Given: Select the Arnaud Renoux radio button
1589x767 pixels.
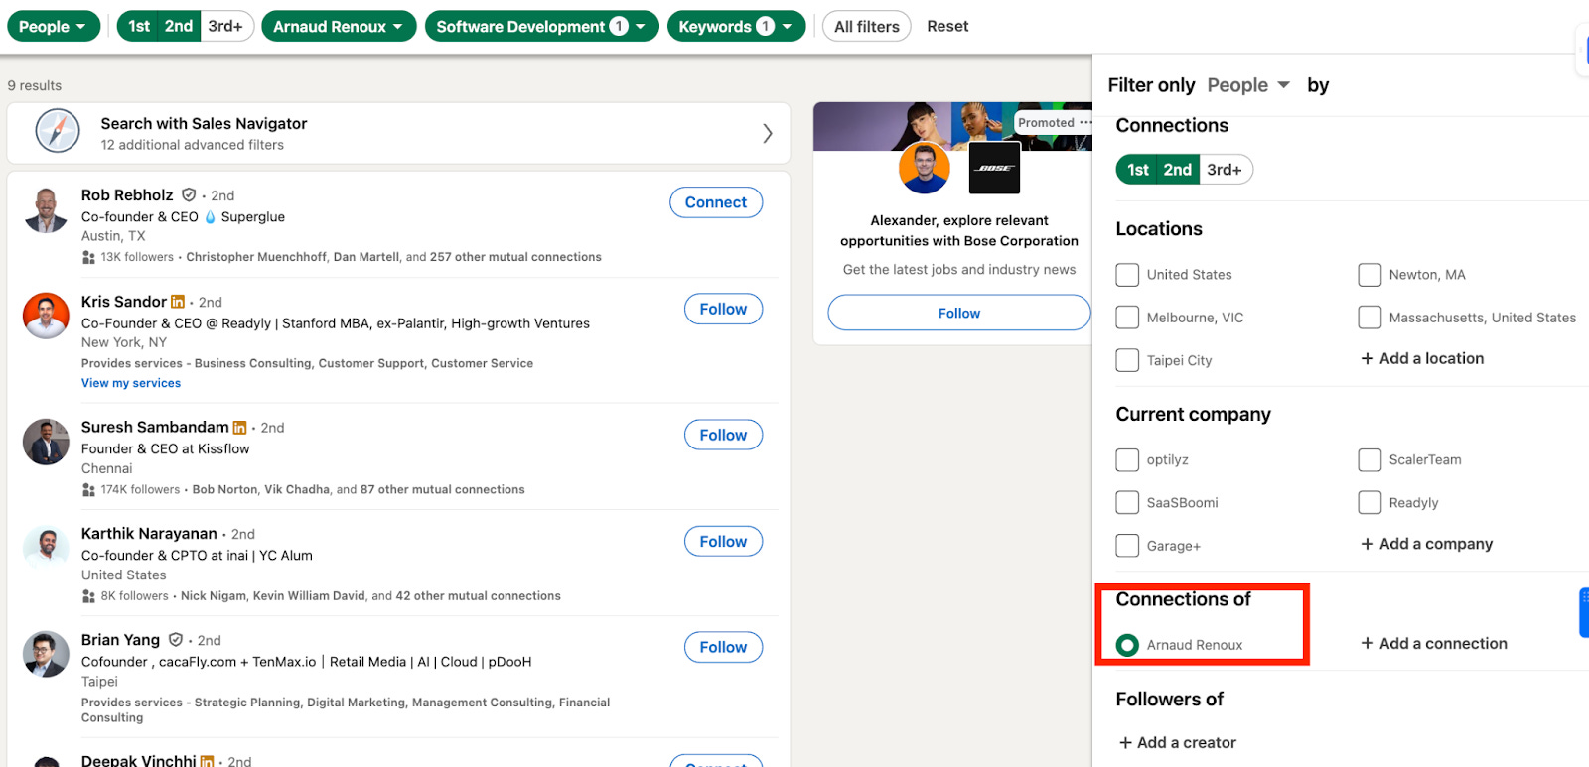Looking at the screenshot, I should pyautogui.click(x=1127, y=645).
